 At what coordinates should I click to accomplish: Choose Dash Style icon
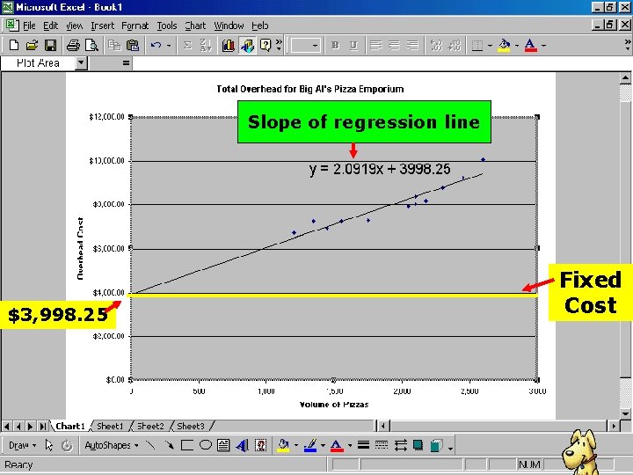pos(382,445)
